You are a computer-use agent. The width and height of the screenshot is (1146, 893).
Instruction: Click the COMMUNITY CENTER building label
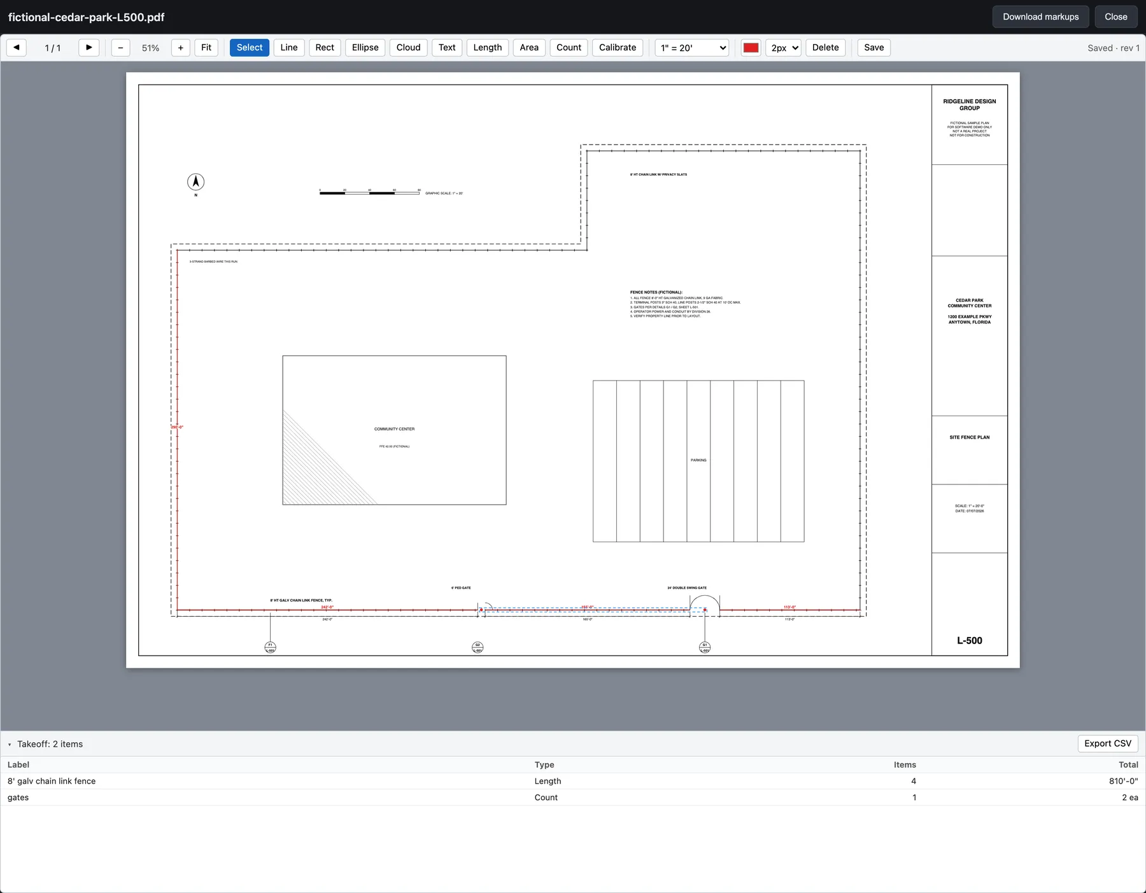tap(394, 429)
